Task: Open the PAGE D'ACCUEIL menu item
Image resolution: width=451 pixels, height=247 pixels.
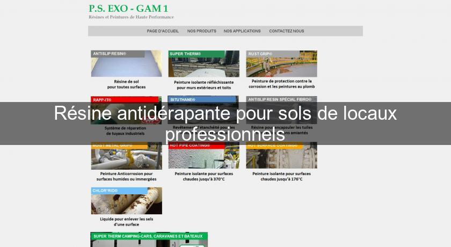Action: tap(163, 31)
